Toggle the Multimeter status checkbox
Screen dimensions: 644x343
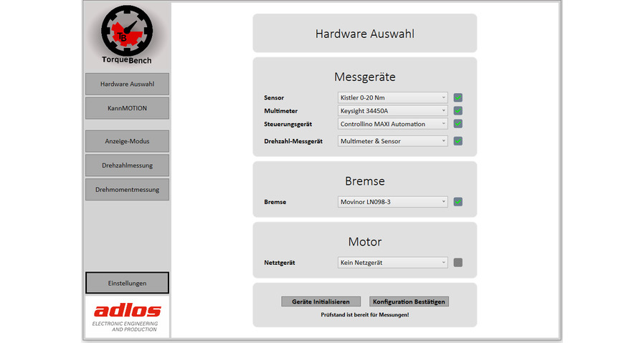tap(458, 111)
